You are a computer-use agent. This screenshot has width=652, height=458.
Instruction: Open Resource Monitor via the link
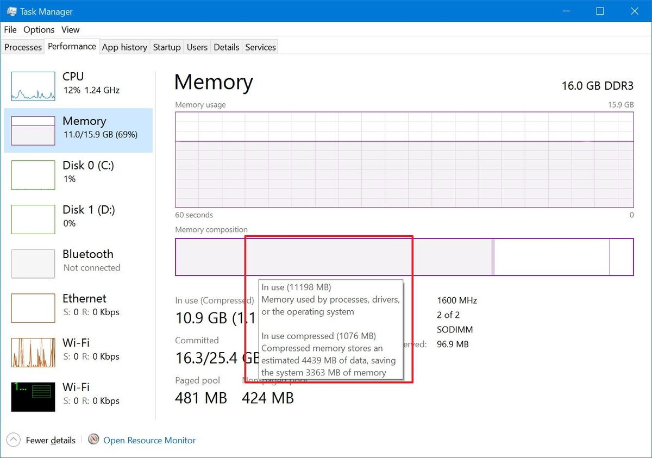tap(149, 440)
